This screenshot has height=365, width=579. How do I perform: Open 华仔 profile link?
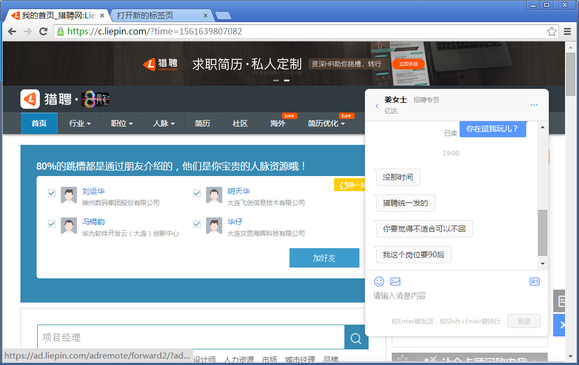(235, 222)
